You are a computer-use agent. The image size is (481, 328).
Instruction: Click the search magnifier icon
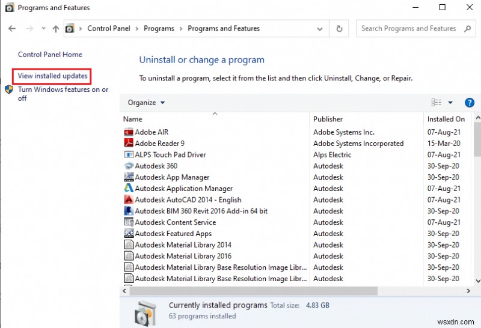[468, 28]
